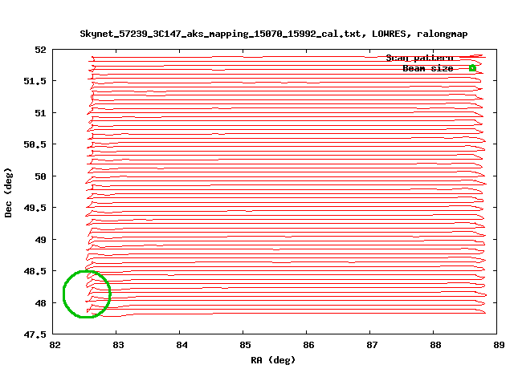Click the y-axis tick label 50.5
Screen dimensions: 514x385
[x=35, y=144]
